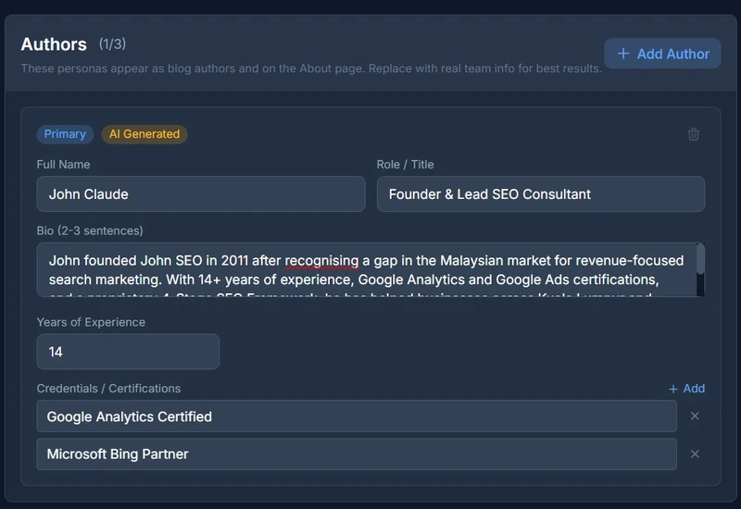Remove the Microsoft Bing Partner credential
The height and width of the screenshot is (509, 741).
pos(695,454)
